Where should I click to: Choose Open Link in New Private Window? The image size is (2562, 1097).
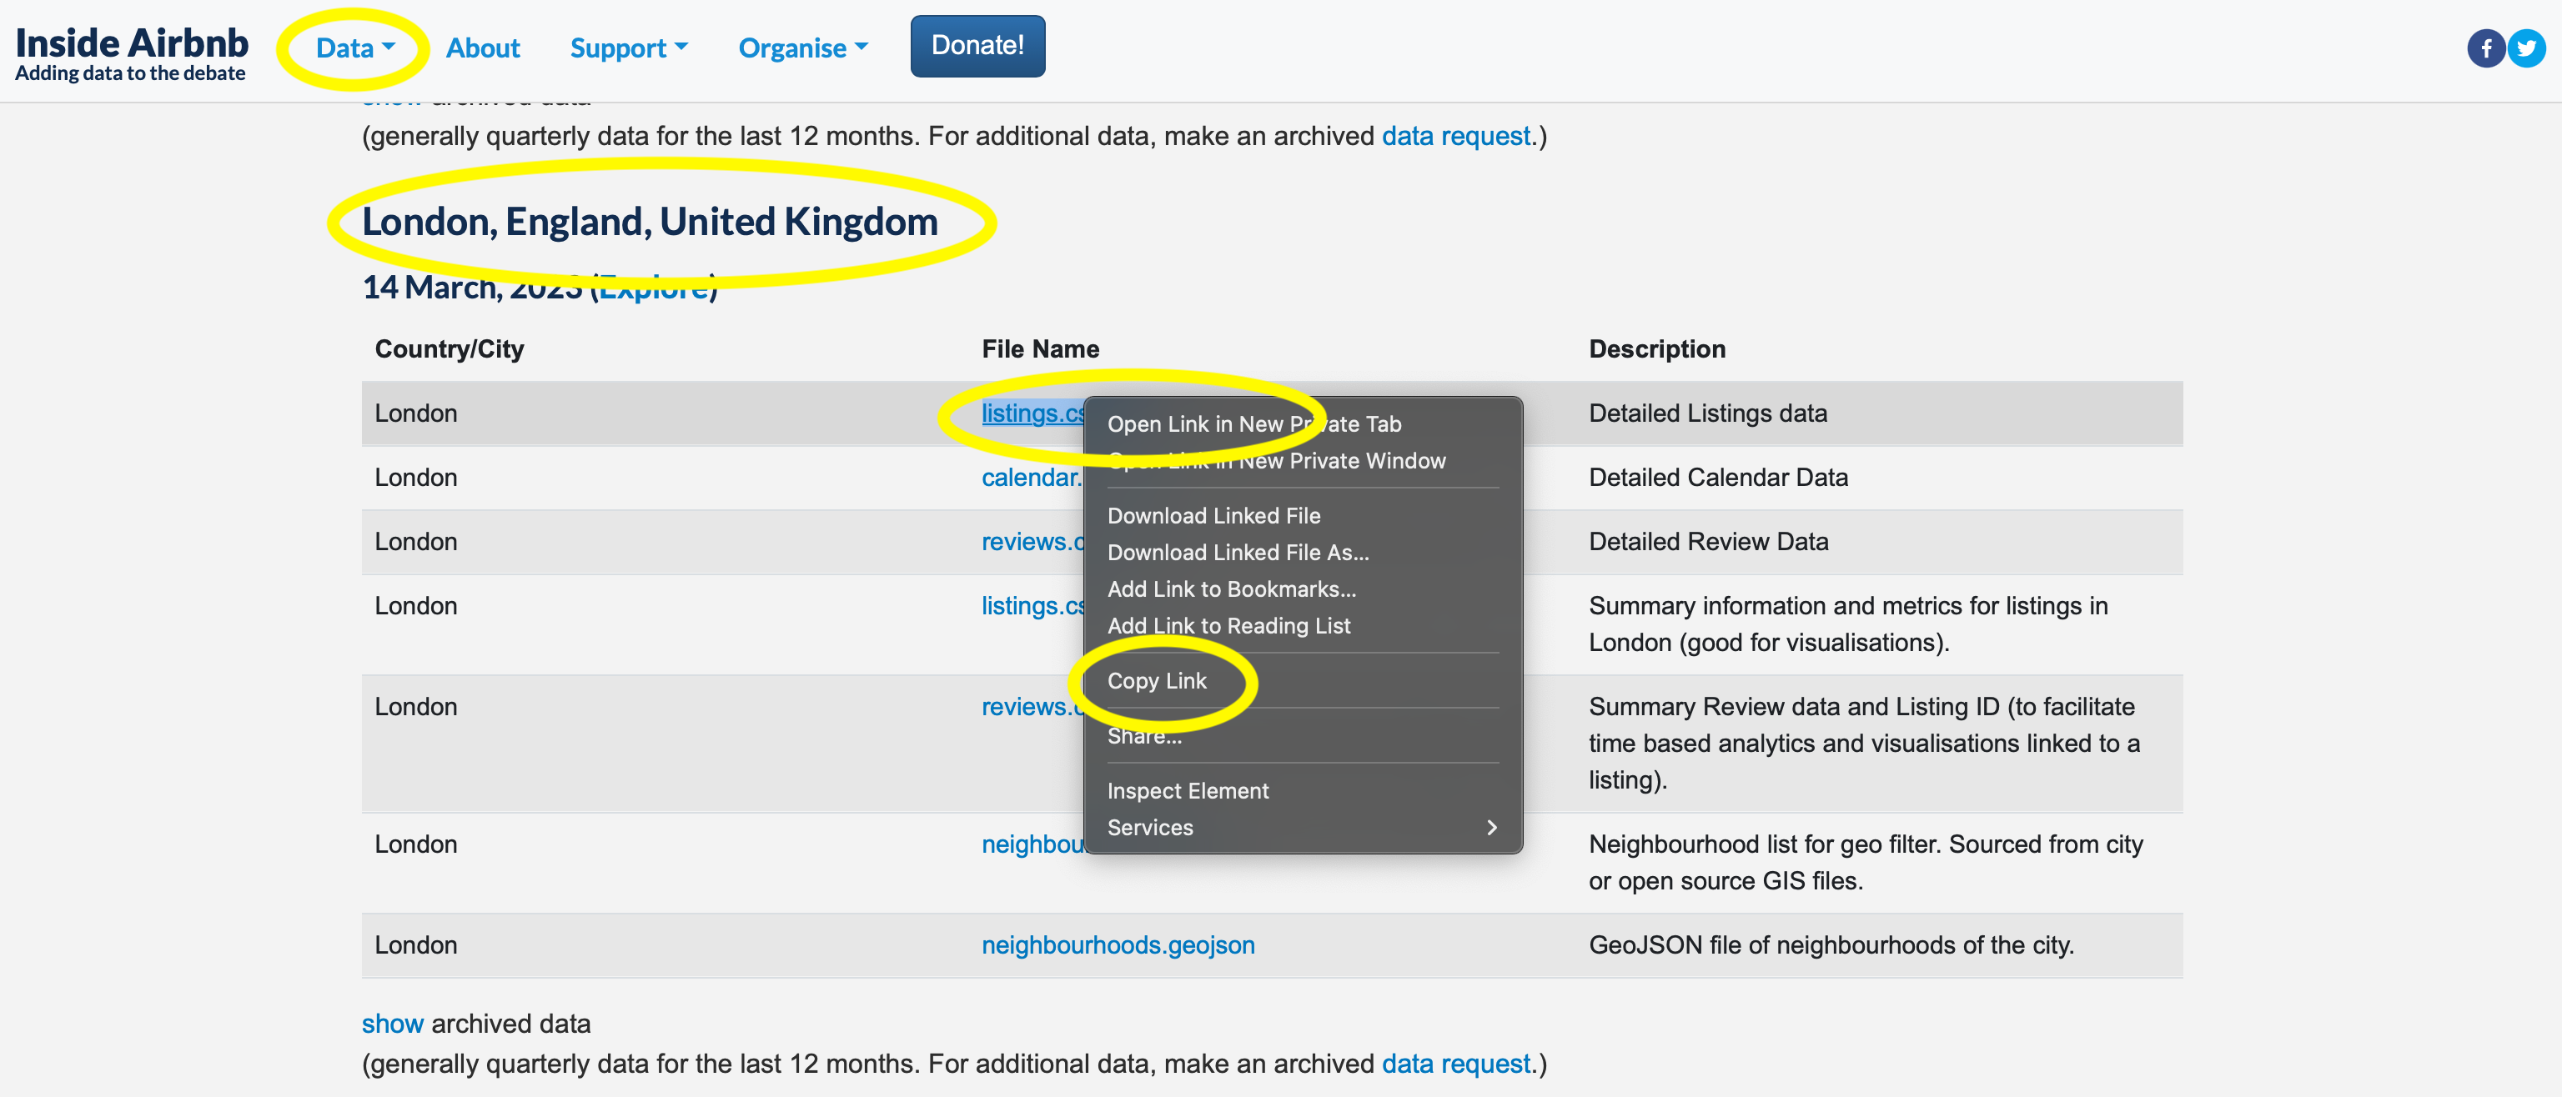click(x=1276, y=461)
